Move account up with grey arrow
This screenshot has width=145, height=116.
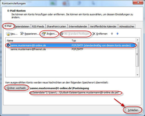[x=112, y=34]
